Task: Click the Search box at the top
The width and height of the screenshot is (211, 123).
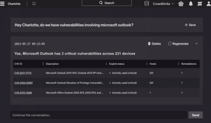Action: coord(107,3)
